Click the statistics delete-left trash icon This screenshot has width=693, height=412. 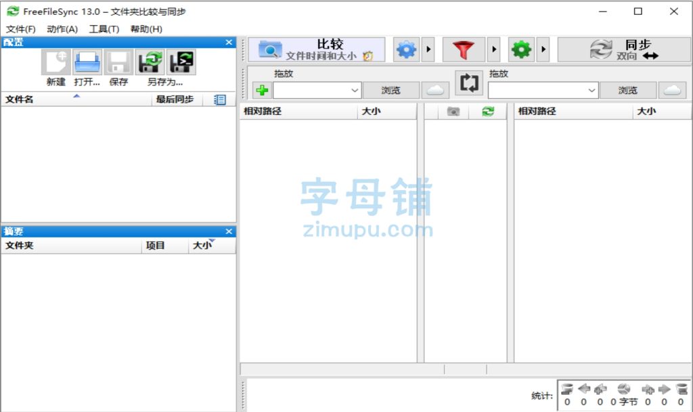coord(567,389)
